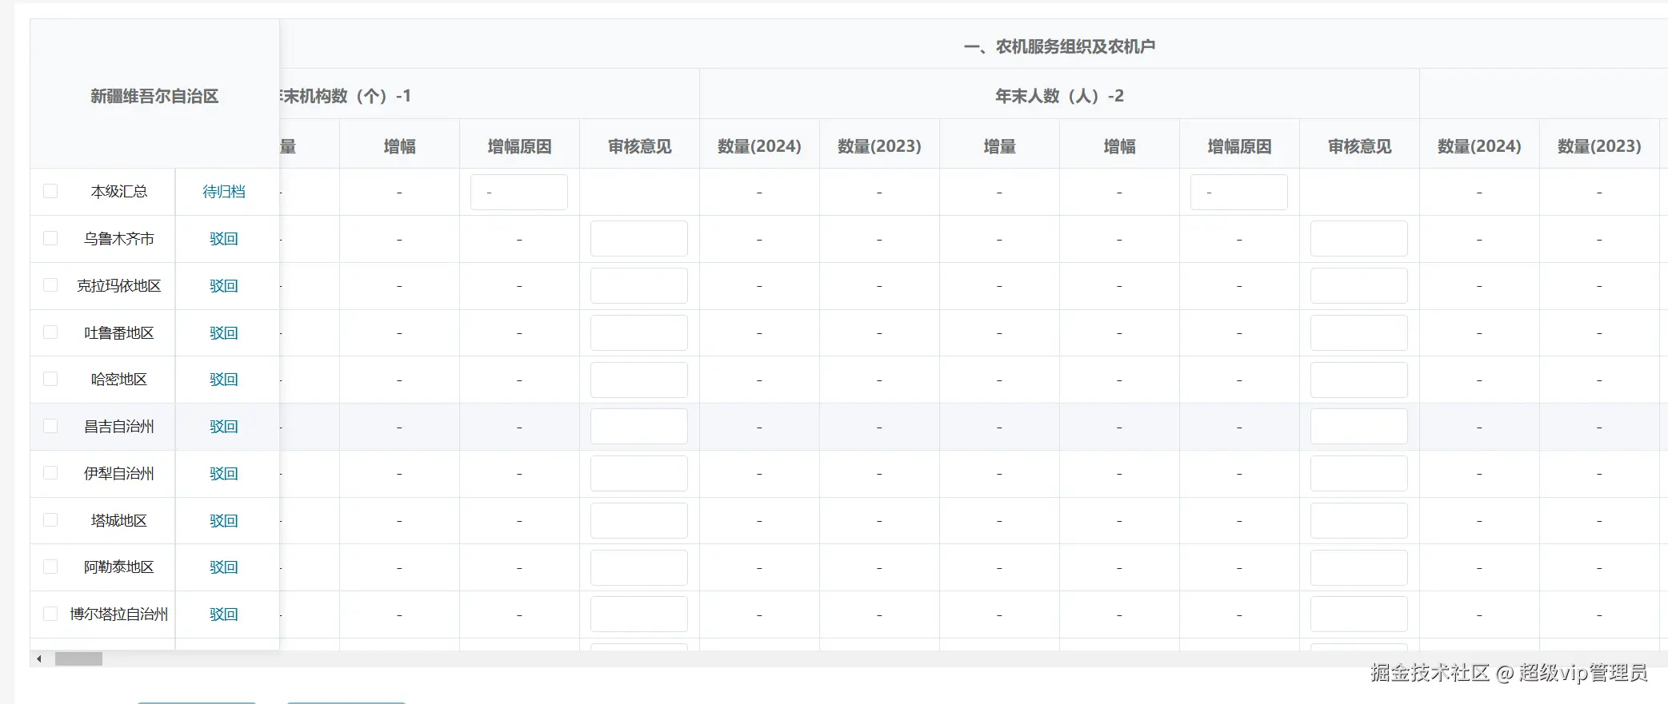Click the 博尔塔拉自治州 region name
The width and height of the screenshot is (1668, 704).
[x=119, y=615]
